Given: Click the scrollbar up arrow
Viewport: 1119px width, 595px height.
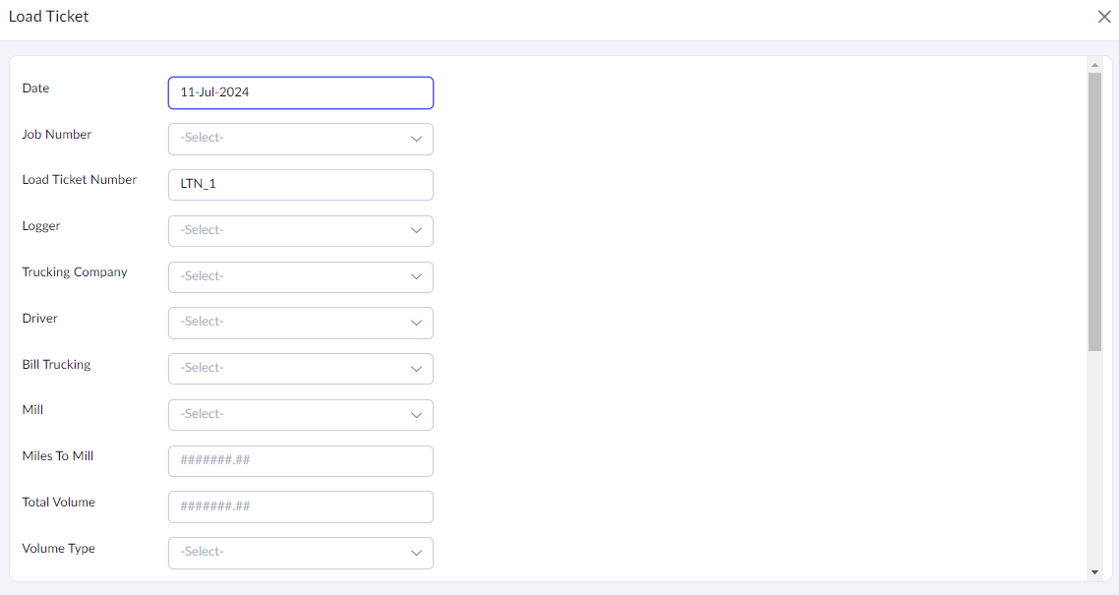Looking at the screenshot, I should tap(1094, 66).
